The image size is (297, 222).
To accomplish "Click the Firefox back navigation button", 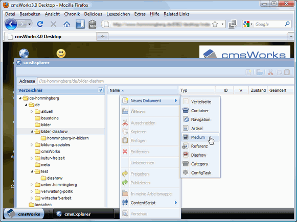I will tap(11, 24).
